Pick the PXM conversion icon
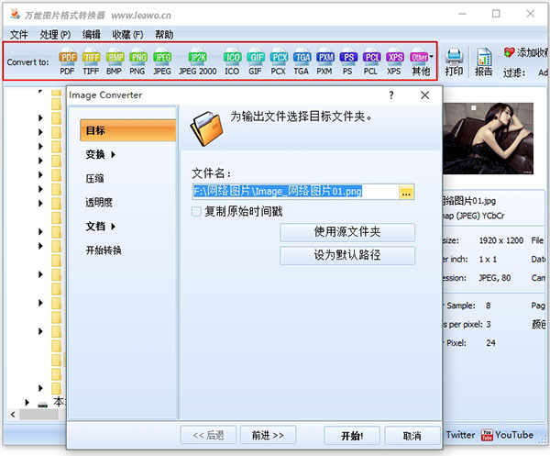 click(x=324, y=61)
